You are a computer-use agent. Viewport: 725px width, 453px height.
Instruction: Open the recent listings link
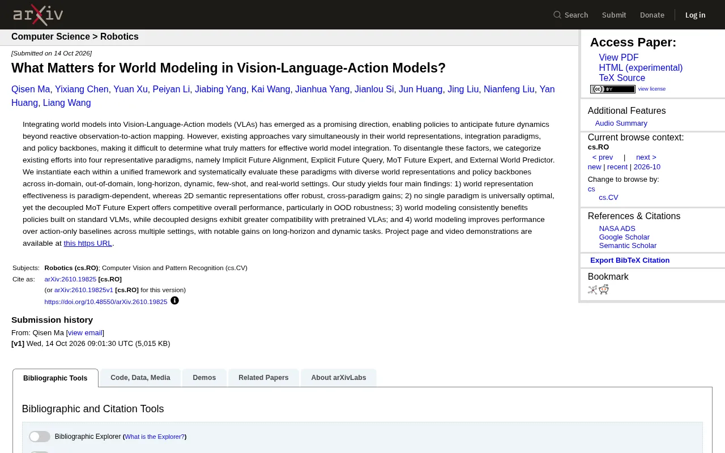[x=617, y=167]
